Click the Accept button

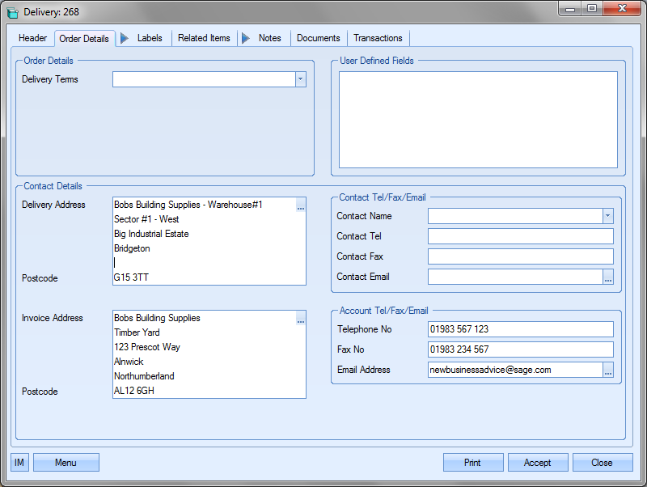[x=537, y=463]
